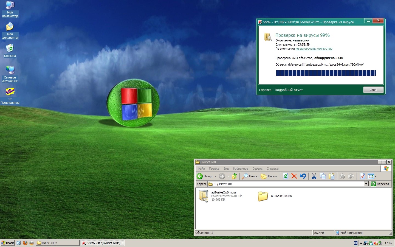Viewport: 395px width, 247px height.
Task: Click the Стоп button in virus scan
Action: [x=373, y=90]
